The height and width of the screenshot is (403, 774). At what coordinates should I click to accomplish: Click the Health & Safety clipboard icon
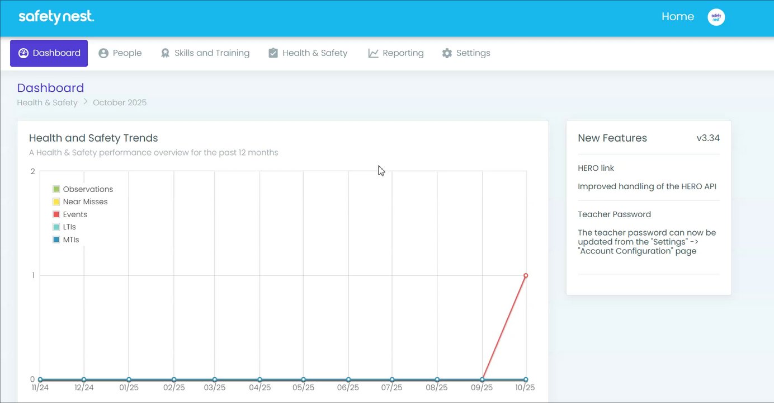coord(273,53)
